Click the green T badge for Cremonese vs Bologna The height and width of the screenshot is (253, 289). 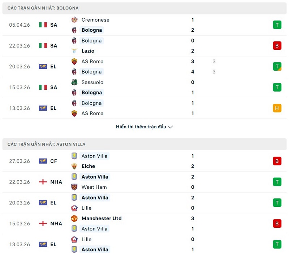tap(277, 25)
